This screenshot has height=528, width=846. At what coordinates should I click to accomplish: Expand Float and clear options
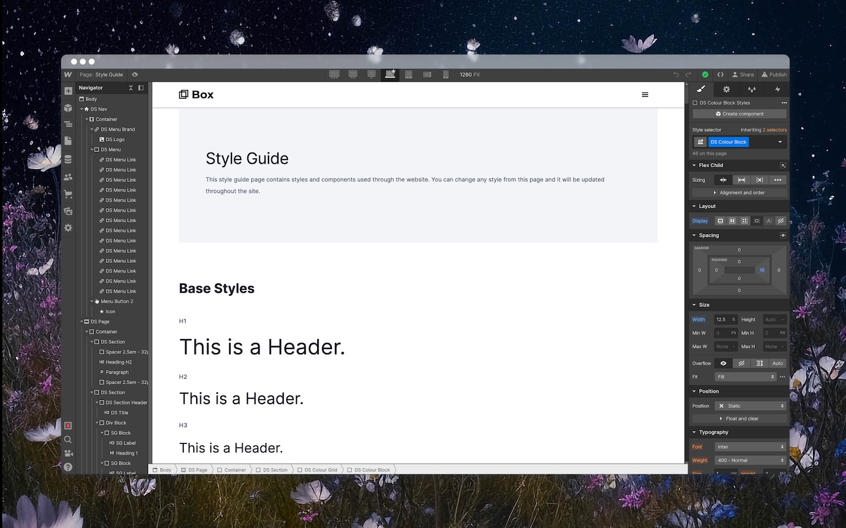[739, 419]
